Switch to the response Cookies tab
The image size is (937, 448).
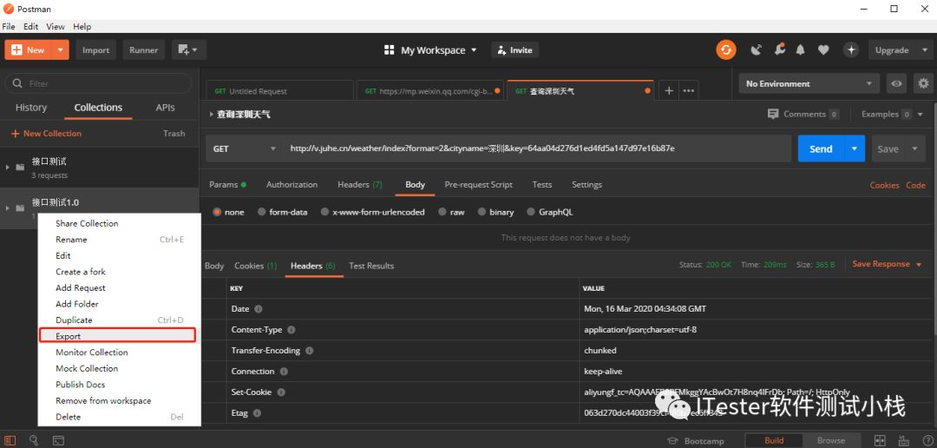[x=255, y=266]
